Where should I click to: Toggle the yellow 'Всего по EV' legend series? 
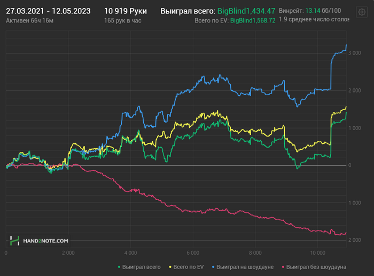[186, 267]
